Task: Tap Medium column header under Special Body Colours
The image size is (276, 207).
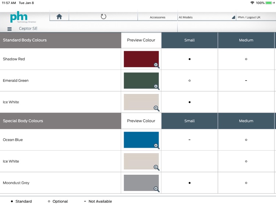Action: tap(246, 121)
